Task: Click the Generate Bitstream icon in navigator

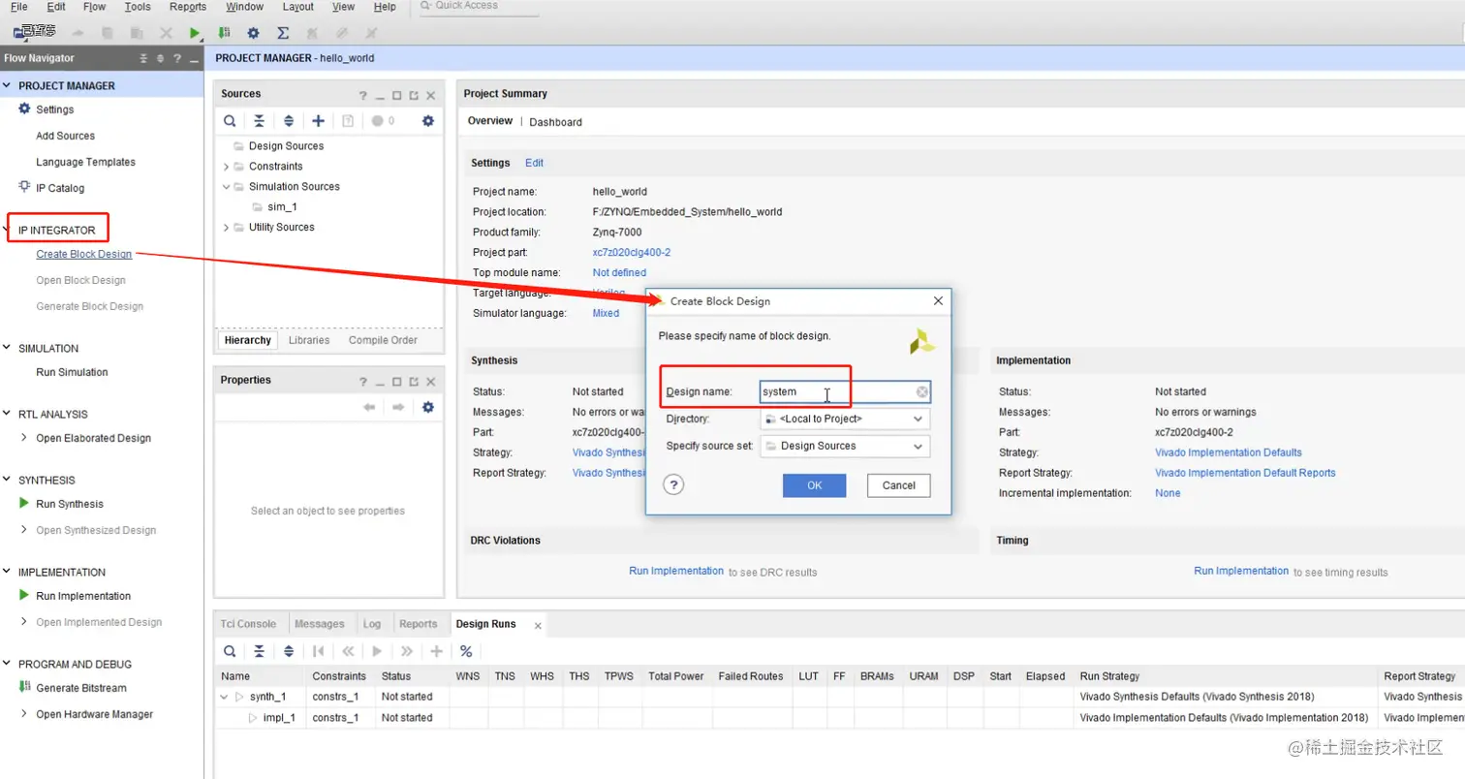Action: click(x=25, y=687)
